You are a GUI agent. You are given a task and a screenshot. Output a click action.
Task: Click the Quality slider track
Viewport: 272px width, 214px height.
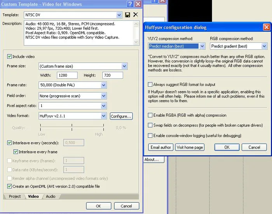tap(72, 128)
